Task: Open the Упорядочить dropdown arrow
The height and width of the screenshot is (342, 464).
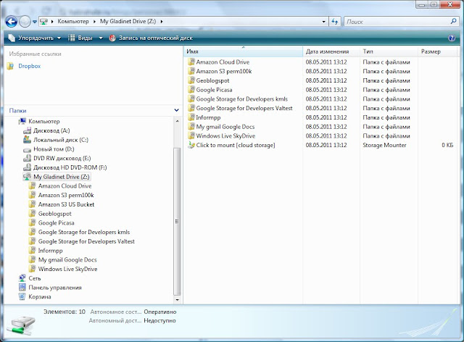Action: point(59,38)
